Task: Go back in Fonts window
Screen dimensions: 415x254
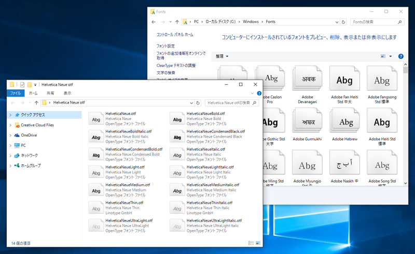Action: pyautogui.click(x=154, y=22)
